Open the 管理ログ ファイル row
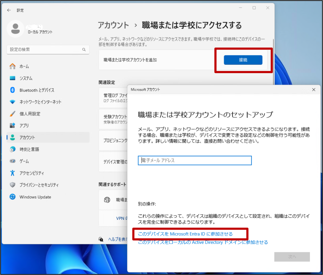The width and height of the screenshot is (323, 275). click(113, 98)
